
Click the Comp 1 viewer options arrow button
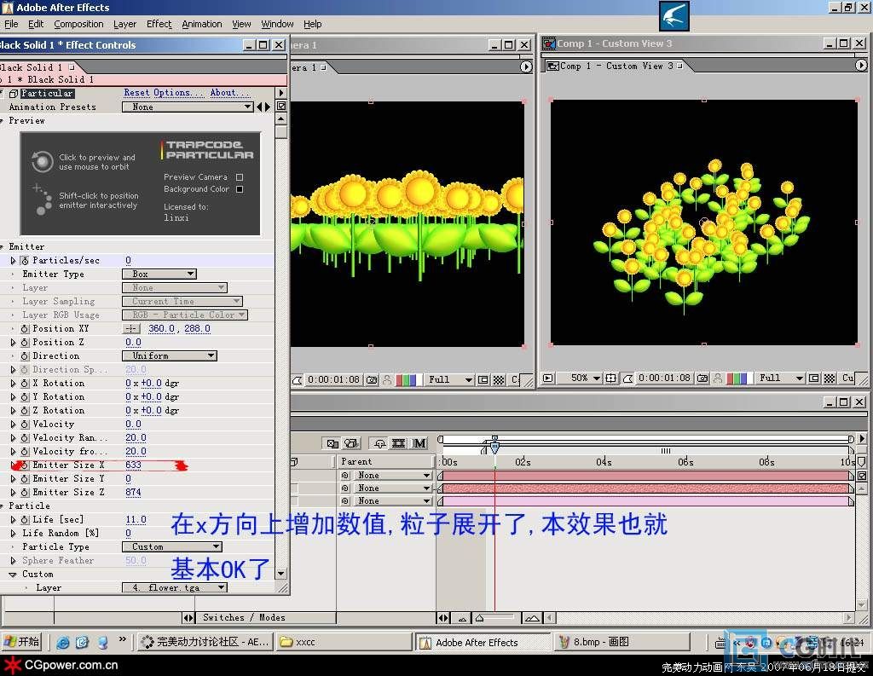tap(861, 66)
